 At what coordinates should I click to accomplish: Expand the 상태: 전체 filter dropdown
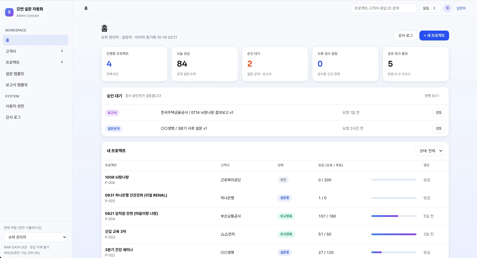click(x=429, y=151)
